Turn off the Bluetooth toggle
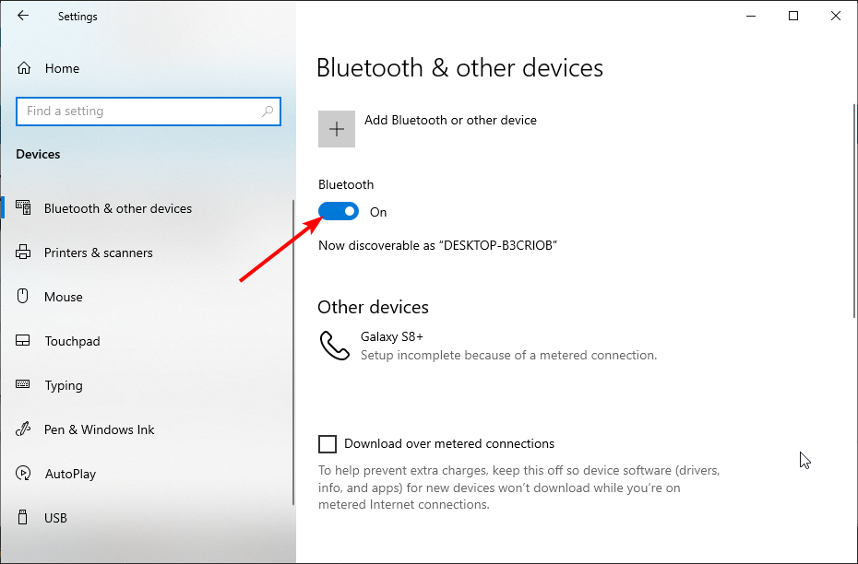858x564 pixels. (x=339, y=211)
